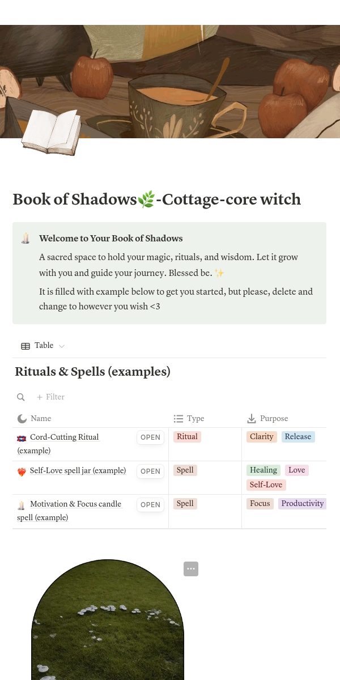The image size is (340, 680).
Task: Expand the Table view dropdown chevron
Action: tap(62, 346)
